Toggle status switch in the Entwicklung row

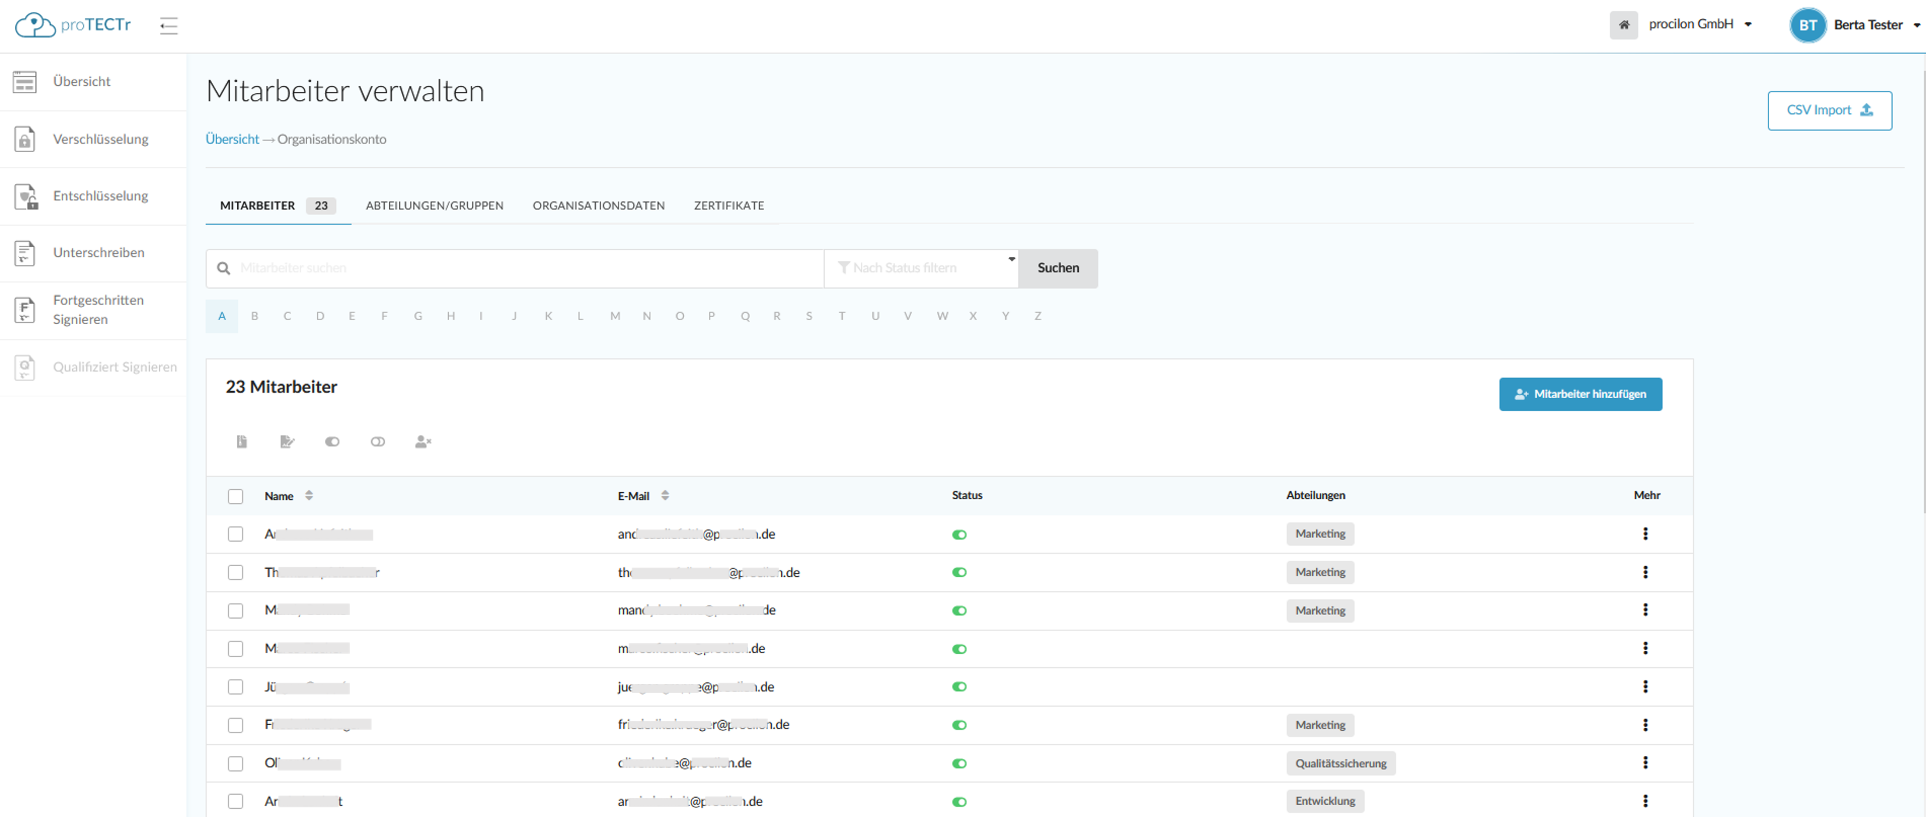click(x=959, y=801)
